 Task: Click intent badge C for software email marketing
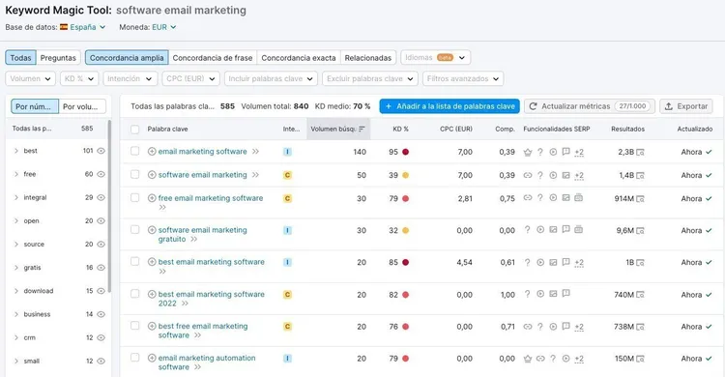pyautogui.click(x=288, y=175)
